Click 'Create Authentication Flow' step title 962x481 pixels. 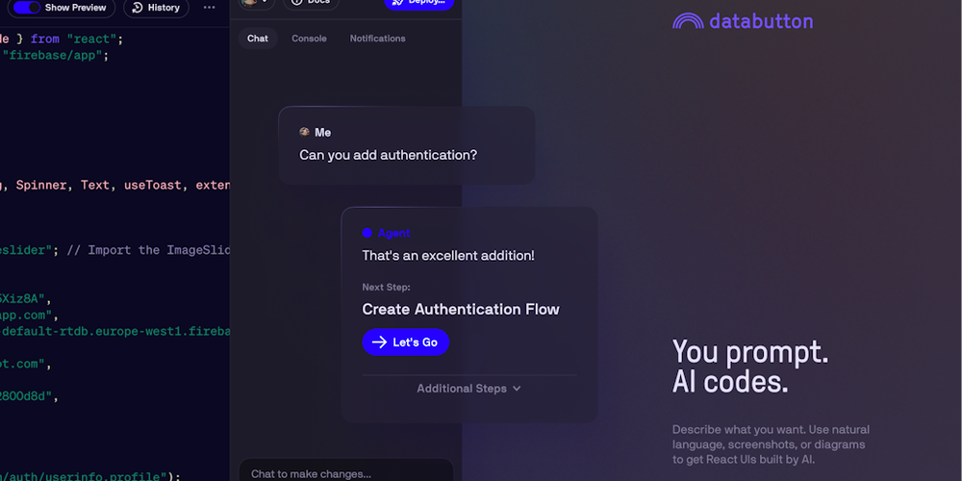[461, 309]
